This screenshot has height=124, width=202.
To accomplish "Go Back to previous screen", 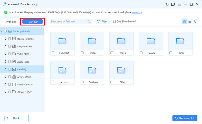I will click(x=16, y=118).
